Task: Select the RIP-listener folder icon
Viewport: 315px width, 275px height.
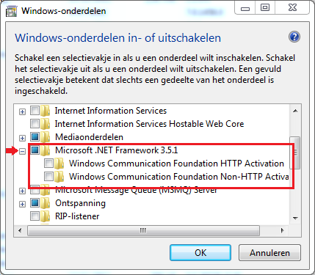Action: [x=45, y=216]
